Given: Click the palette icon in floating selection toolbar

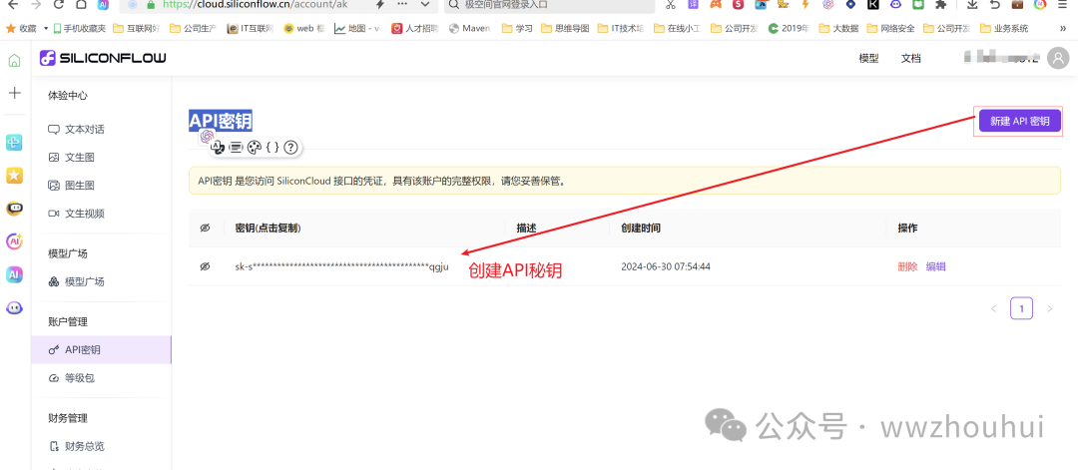Looking at the screenshot, I should click(x=255, y=147).
